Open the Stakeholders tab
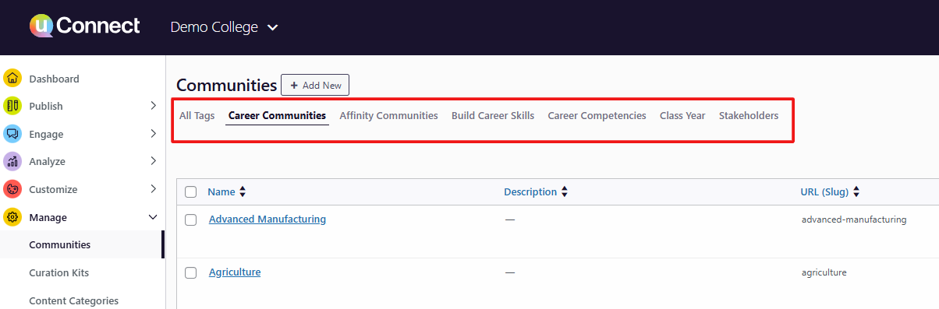939x309 pixels. click(x=749, y=115)
